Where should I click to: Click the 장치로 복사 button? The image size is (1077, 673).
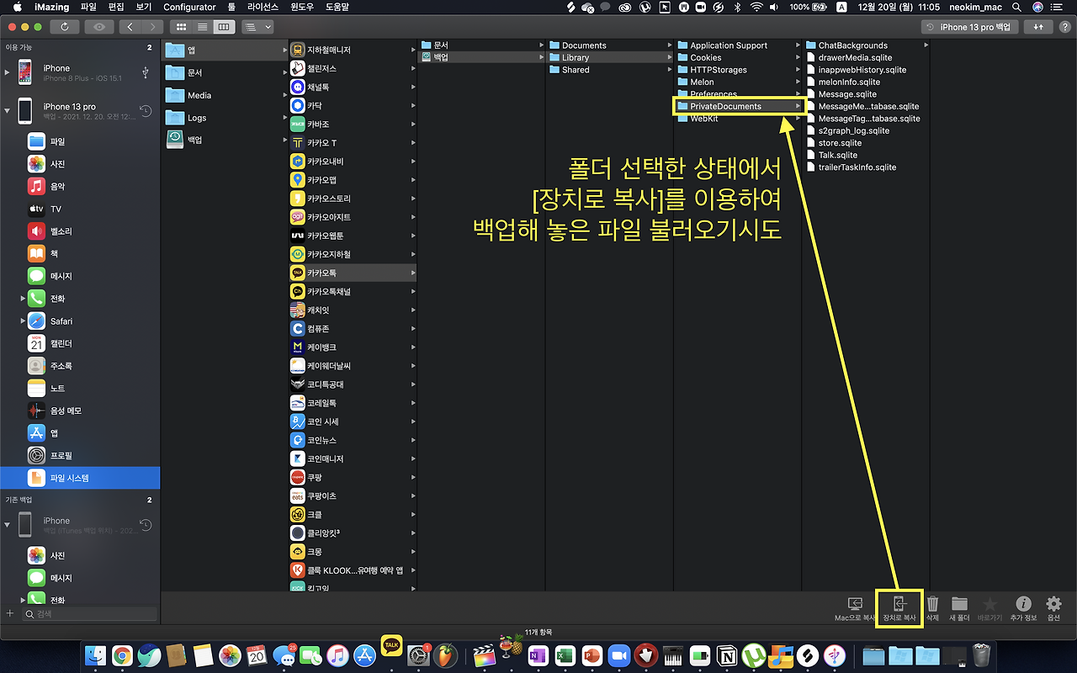tap(899, 604)
